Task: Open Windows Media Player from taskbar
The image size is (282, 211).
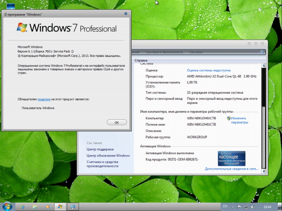Action: pos(47,206)
